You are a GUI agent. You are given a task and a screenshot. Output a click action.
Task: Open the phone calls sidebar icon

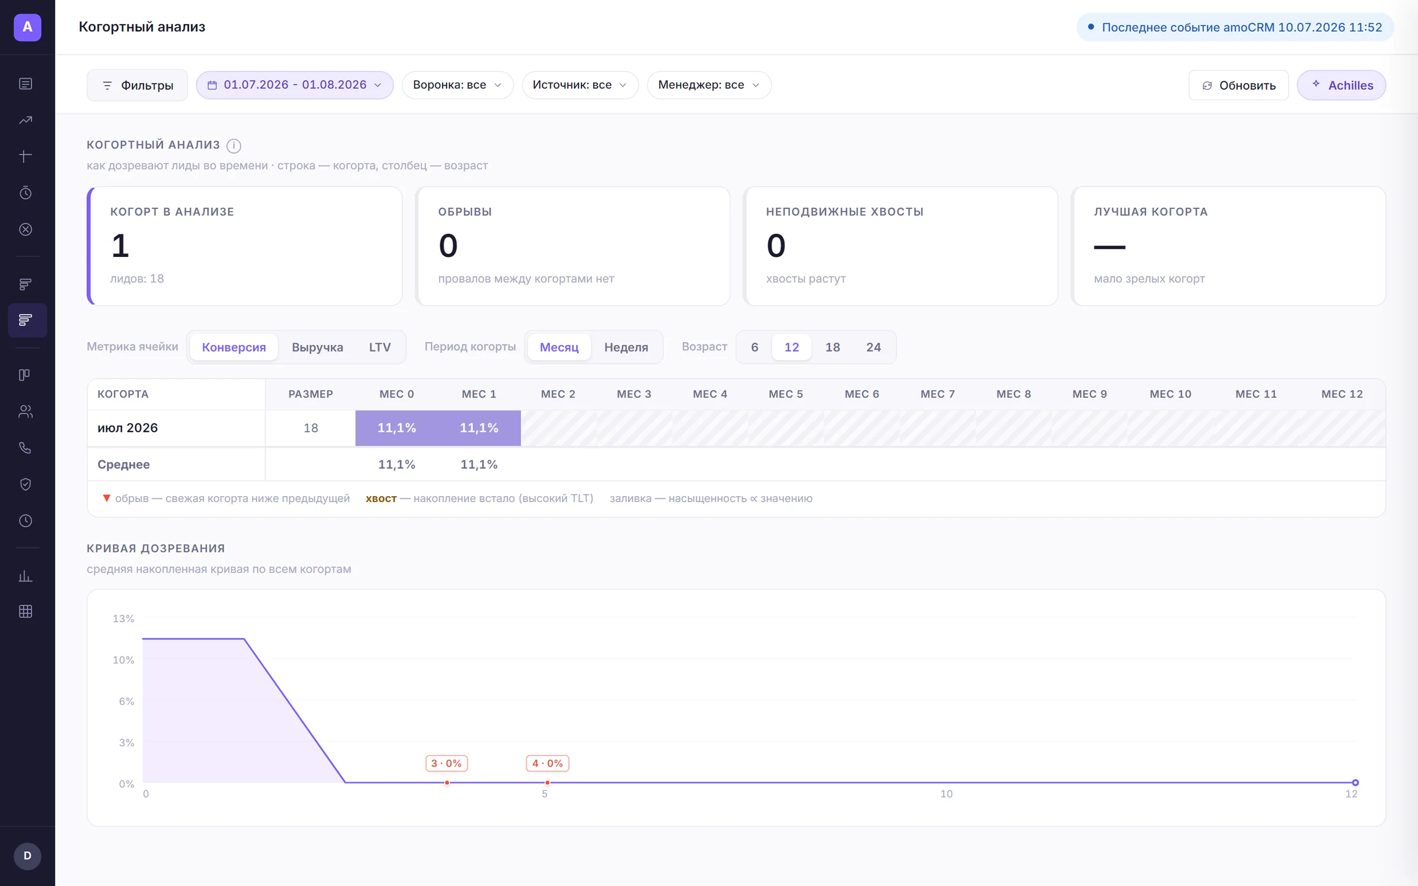pos(25,448)
